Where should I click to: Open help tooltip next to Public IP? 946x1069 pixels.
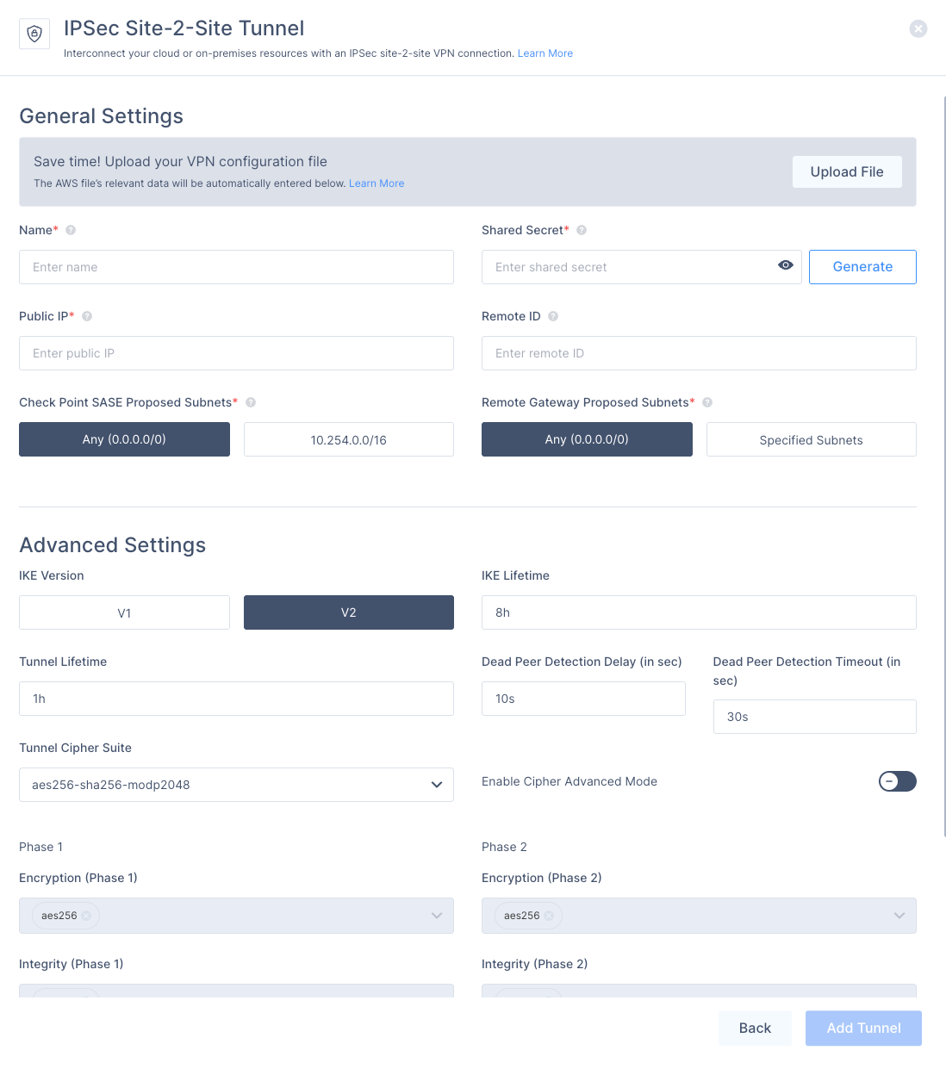pos(87,316)
